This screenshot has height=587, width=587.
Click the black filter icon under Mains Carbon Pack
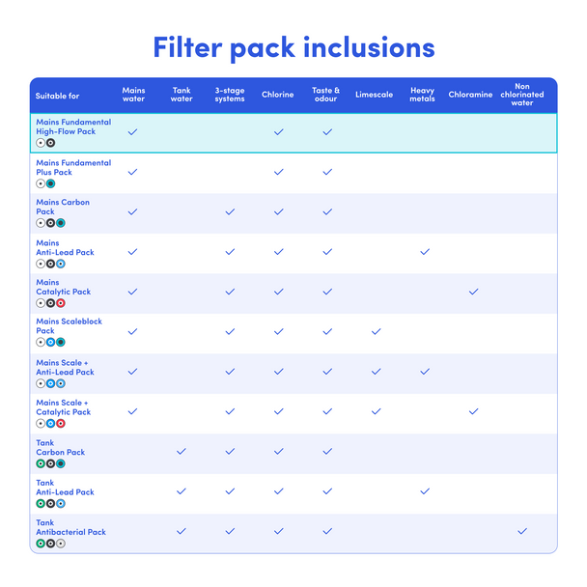[x=50, y=223]
